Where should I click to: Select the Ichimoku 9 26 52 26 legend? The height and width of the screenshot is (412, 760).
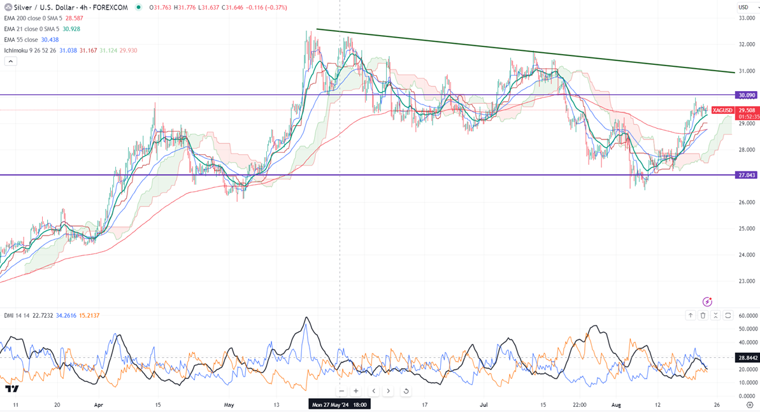(x=30, y=50)
